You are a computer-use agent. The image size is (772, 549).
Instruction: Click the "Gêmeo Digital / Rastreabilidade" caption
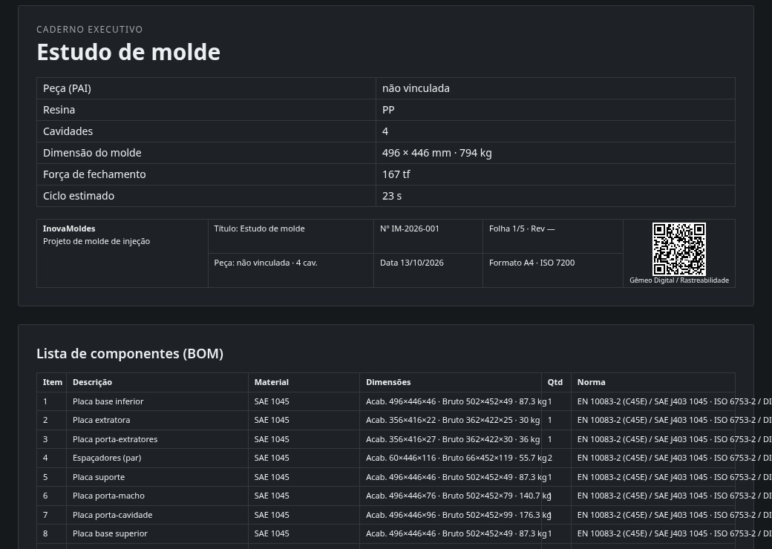(x=679, y=280)
